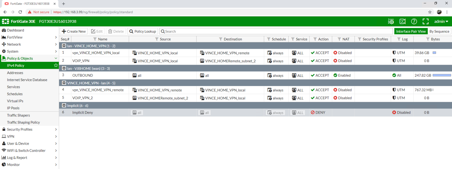The image size is (452, 169).
Task: Click the Create New button
Action: tap(74, 31)
